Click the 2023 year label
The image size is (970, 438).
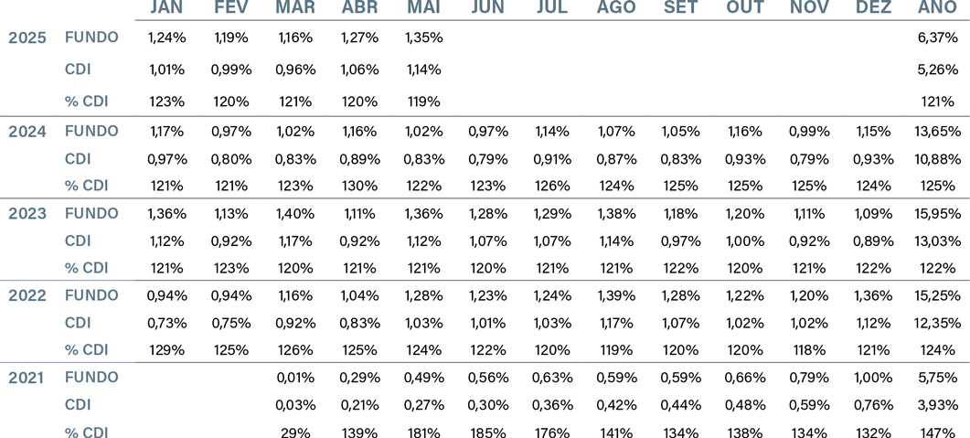[x=27, y=214]
